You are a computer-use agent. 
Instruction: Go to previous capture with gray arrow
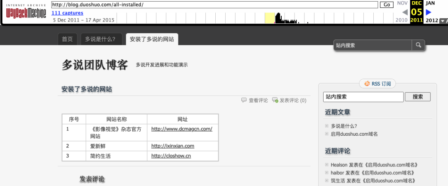coord(405,12)
